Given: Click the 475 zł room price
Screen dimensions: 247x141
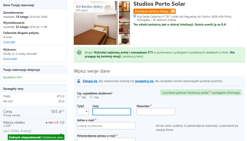Looking at the screenshot, I should pyautogui.click(x=60, y=96).
